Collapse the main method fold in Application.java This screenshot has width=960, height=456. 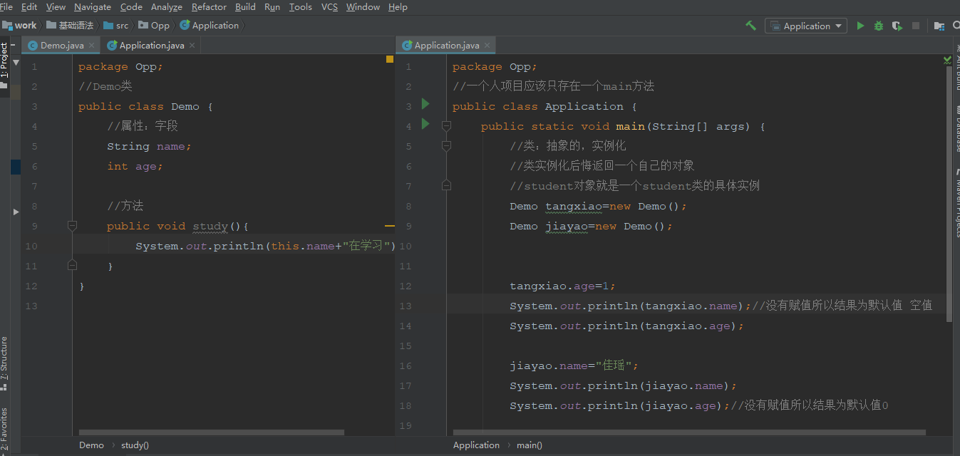pos(446,126)
